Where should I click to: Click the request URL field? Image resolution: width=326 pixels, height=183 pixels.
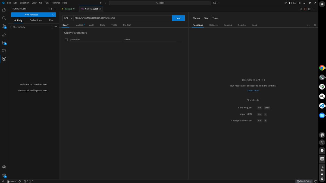point(123,18)
